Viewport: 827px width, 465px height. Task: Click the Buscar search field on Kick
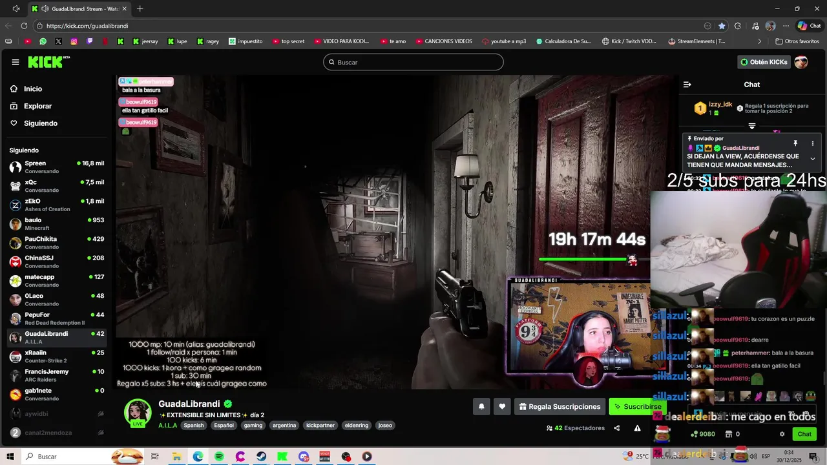[413, 62]
